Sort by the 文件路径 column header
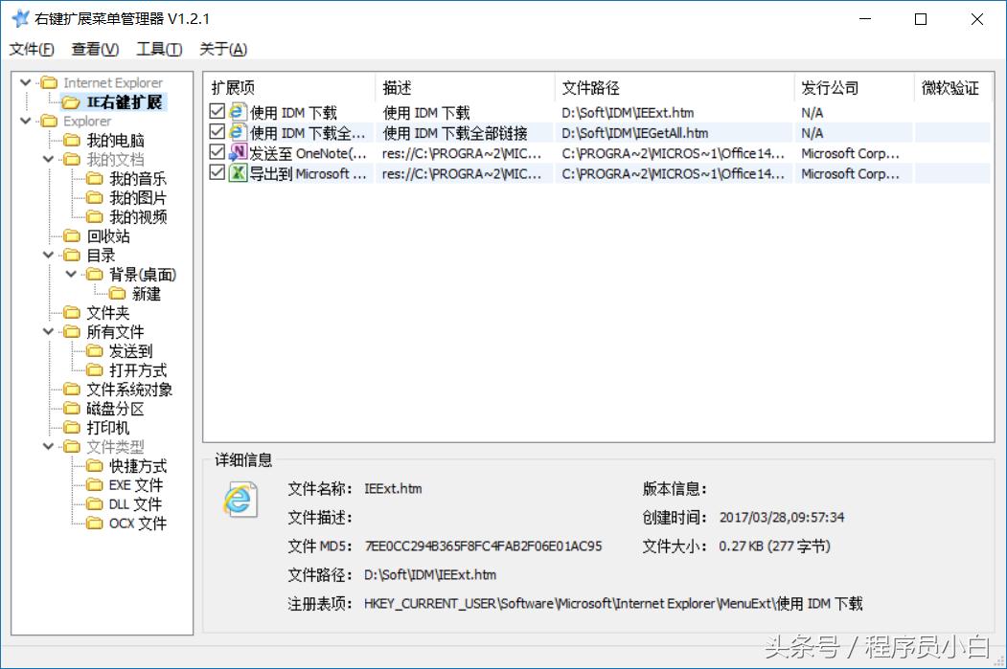 (x=675, y=88)
